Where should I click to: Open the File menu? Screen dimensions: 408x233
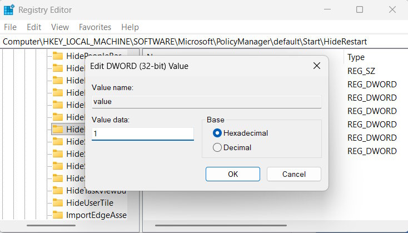coord(10,27)
